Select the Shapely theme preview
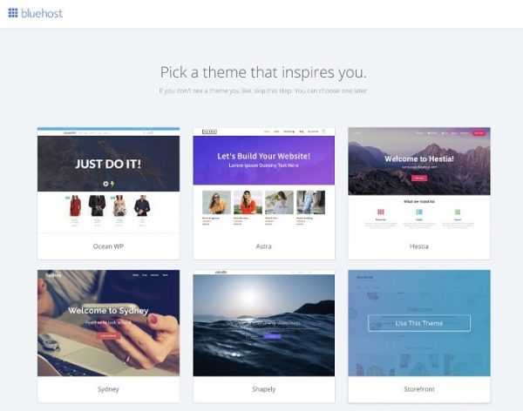The image size is (523, 411). pyautogui.click(x=264, y=323)
